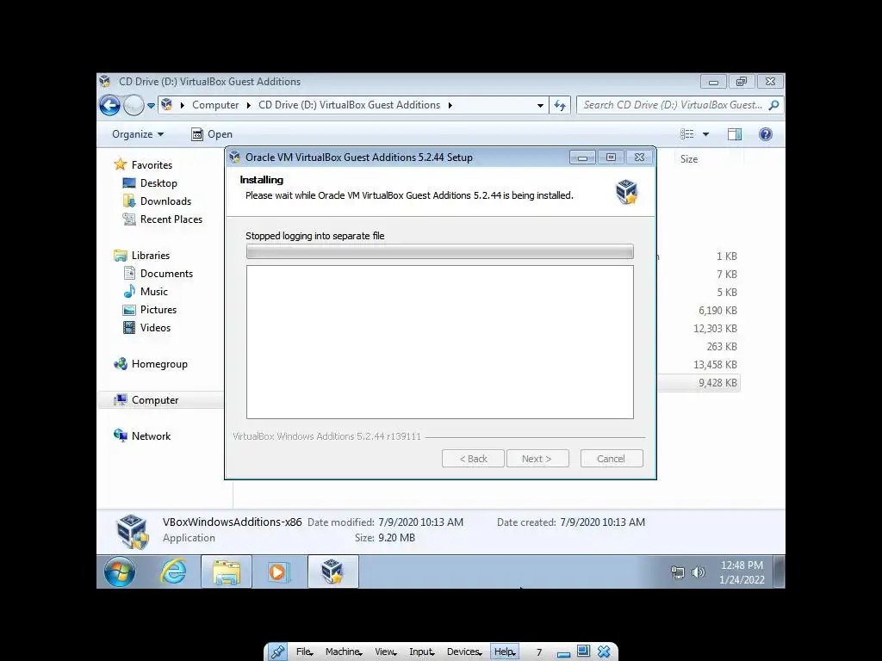Click the network tray icon
The height and width of the screenshot is (661, 882).
678,572
